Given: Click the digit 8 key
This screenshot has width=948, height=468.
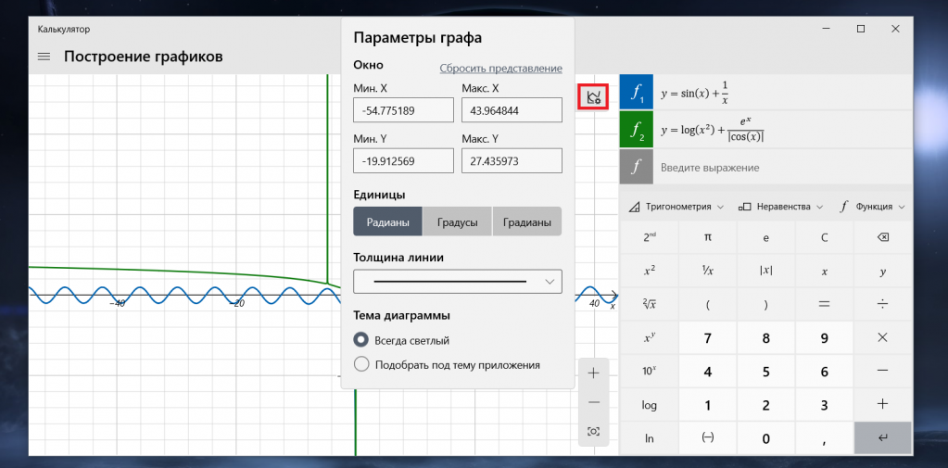Looking at the screenshot, I should coord(765,338).
